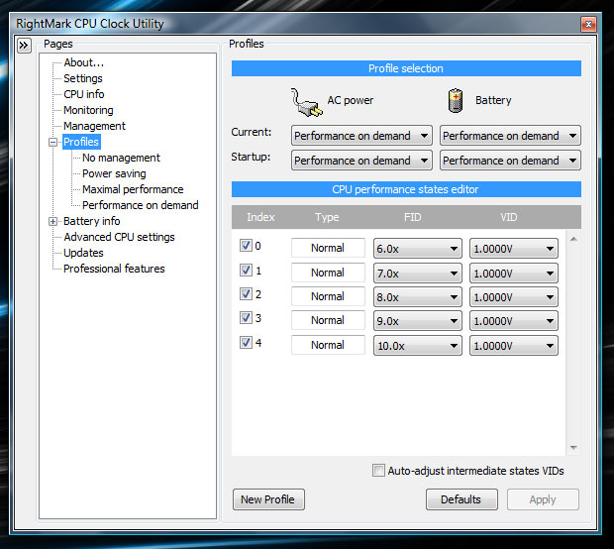This screenshot has height=549, width=614.
Task: Uncheck the index 1 state checkbox
Action: click(x=246, y=270)
